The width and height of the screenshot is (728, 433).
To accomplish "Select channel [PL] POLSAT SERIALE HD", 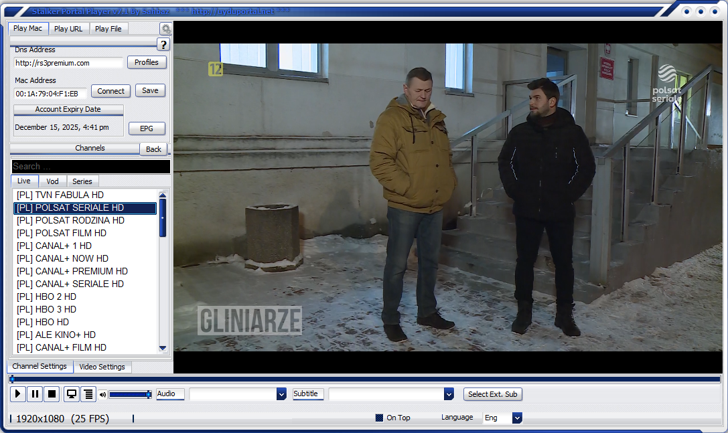I will click(x=86, y=208).
